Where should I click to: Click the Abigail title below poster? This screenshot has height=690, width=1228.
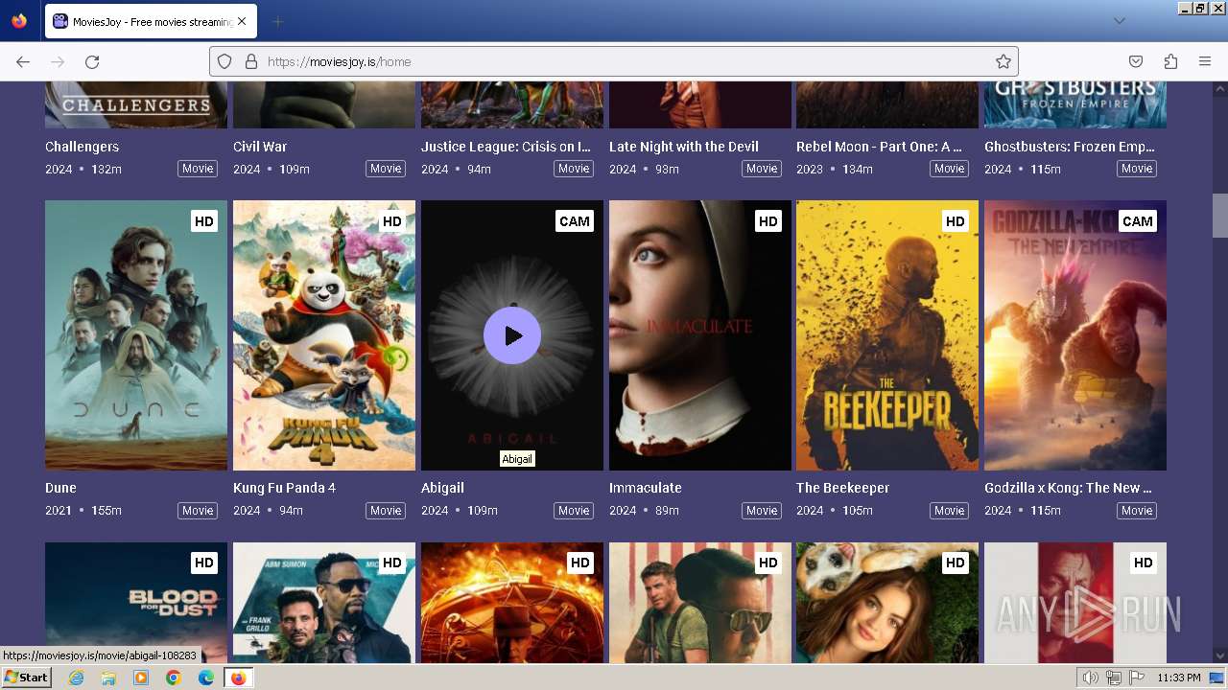(442, 488)
